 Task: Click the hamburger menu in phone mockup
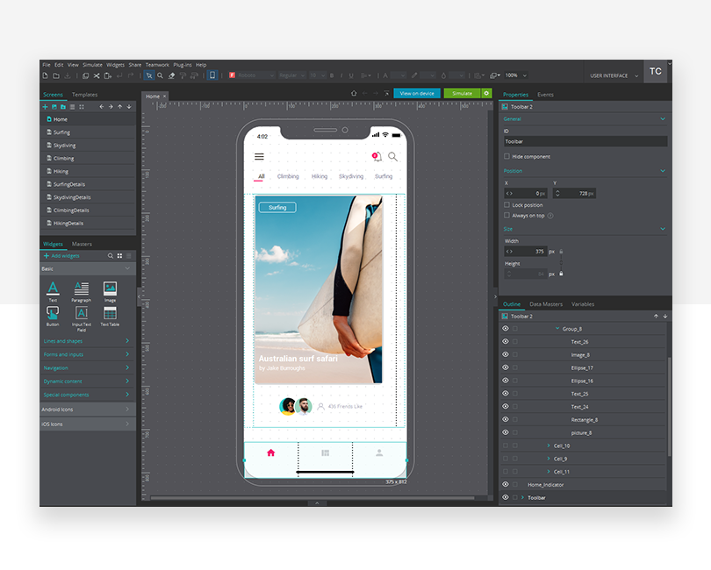click(259, 157)
